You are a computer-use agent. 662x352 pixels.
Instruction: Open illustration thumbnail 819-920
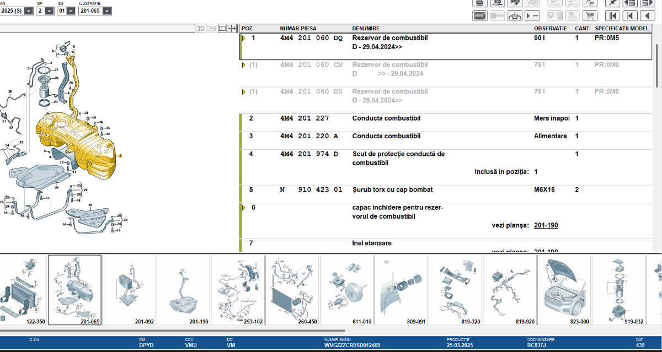(x=509, y=290)
